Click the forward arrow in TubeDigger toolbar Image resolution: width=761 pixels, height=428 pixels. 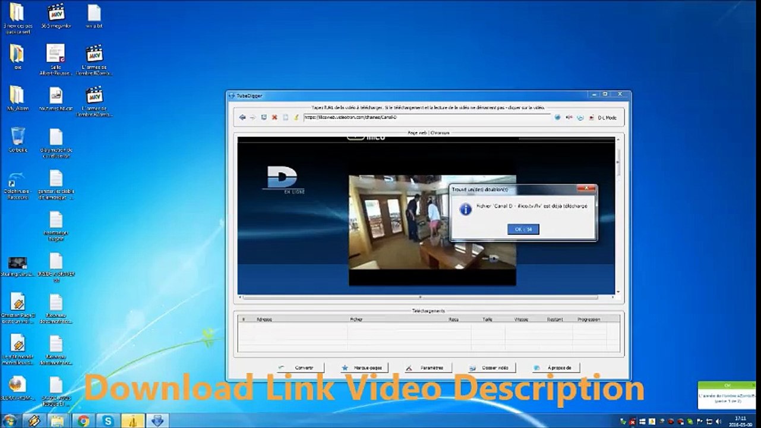coord(252,118)
